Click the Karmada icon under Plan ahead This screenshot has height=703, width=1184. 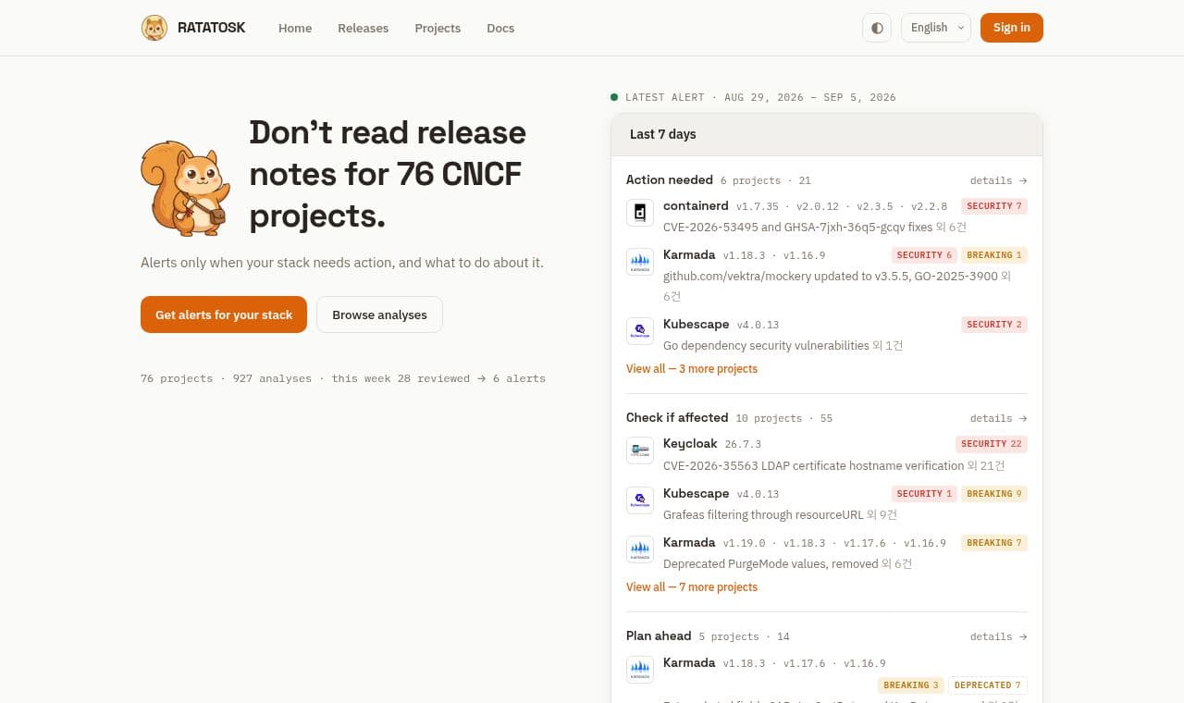pyautogui.click(x=640, y=670)
